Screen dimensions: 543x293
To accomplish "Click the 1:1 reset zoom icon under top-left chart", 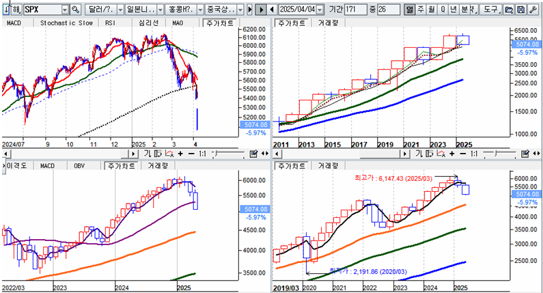I will coord(203,154).
